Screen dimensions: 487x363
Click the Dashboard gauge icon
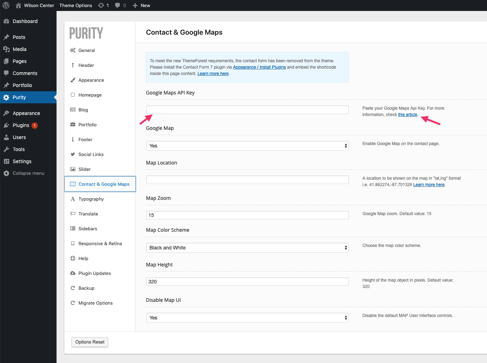pos(6,21)
